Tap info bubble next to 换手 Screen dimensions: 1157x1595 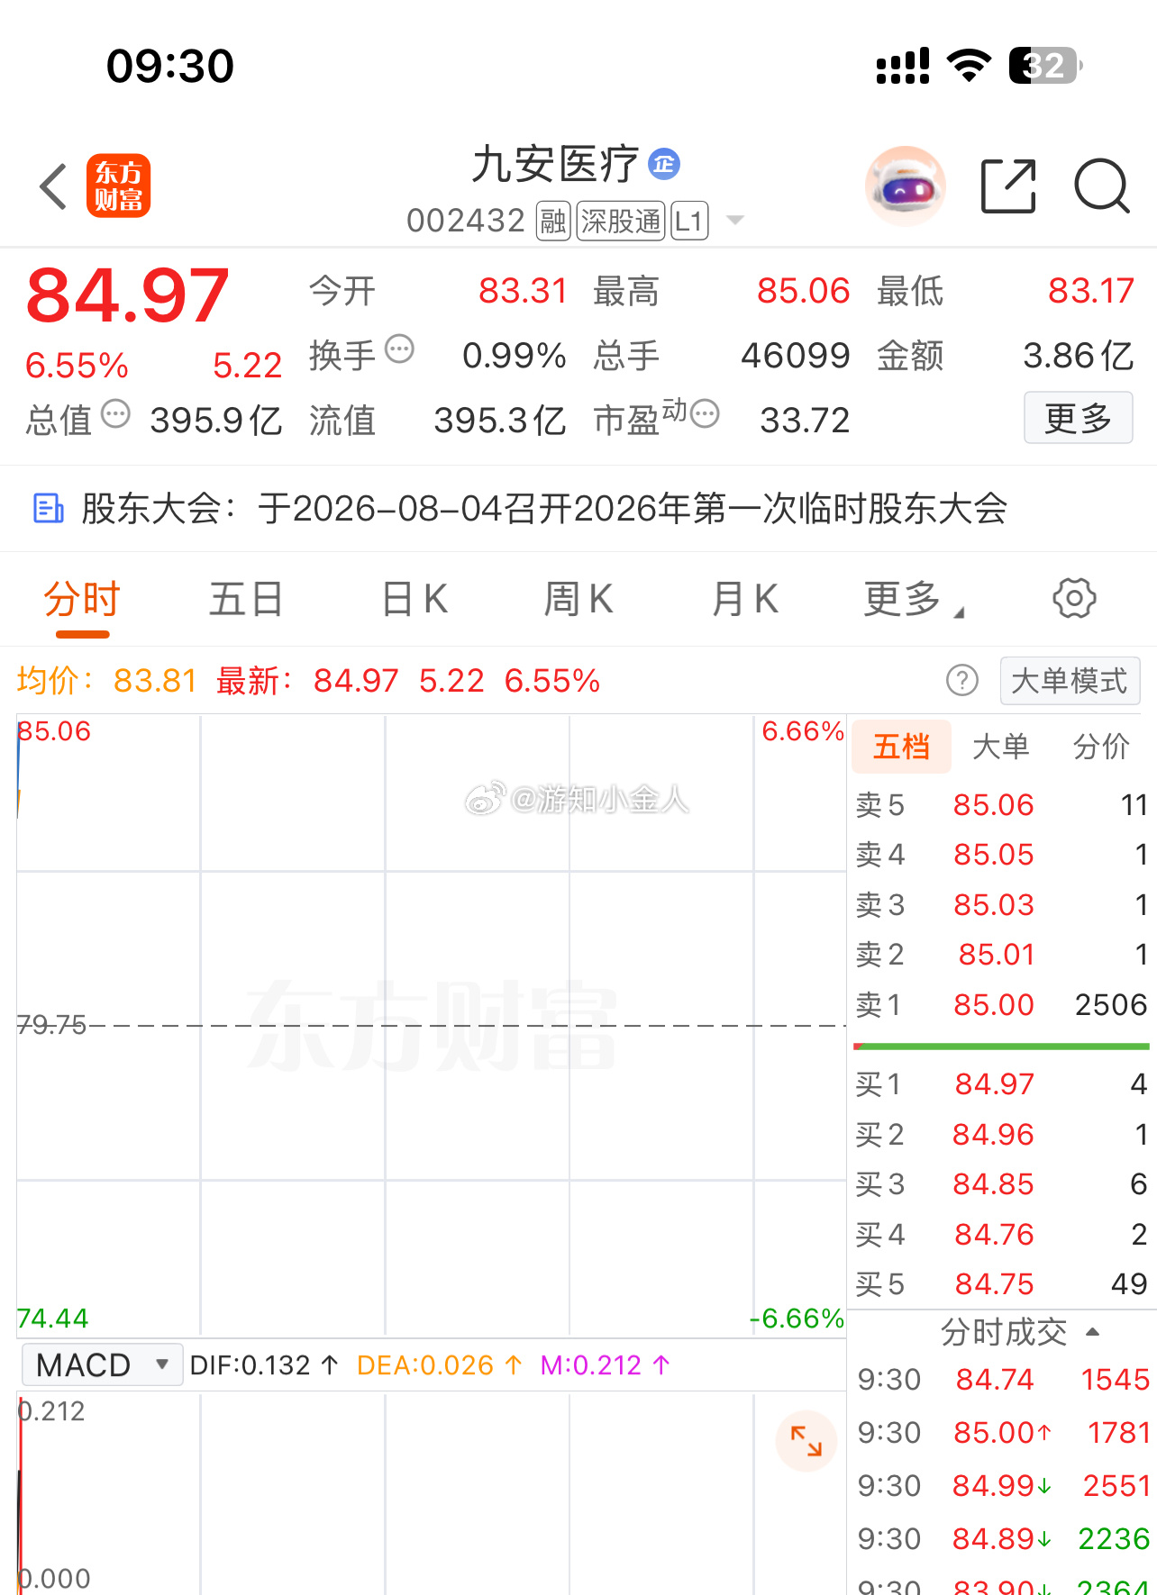399,349
